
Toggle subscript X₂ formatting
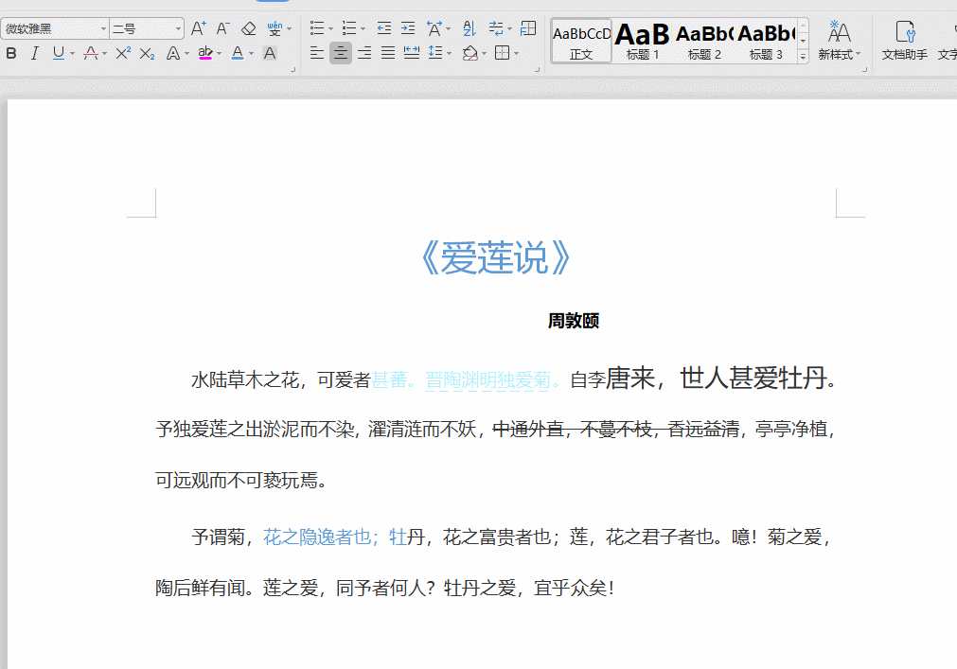coord(147,54)
